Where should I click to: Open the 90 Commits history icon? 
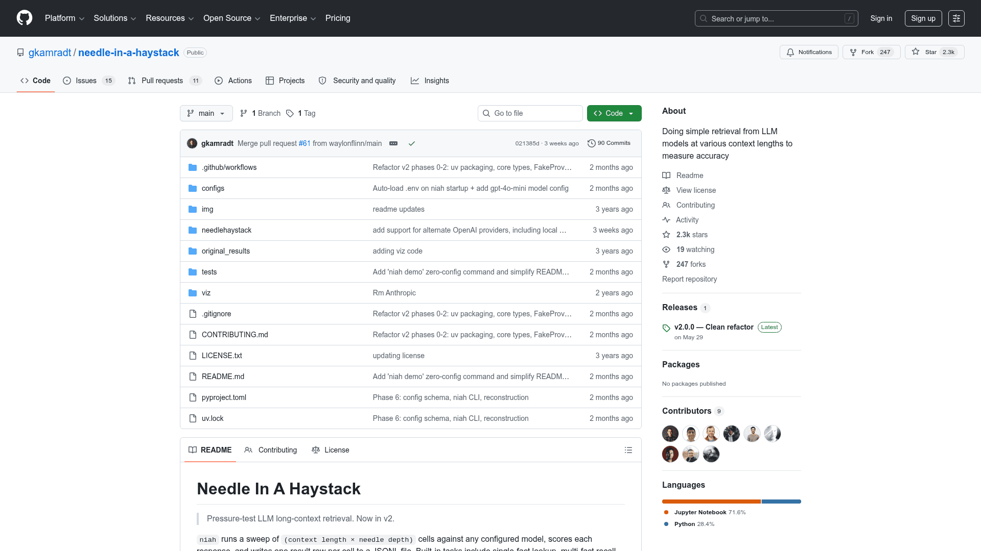point(591,143)
